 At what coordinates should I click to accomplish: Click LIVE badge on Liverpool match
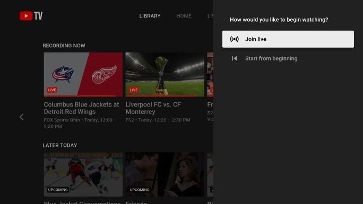[134, 90]
